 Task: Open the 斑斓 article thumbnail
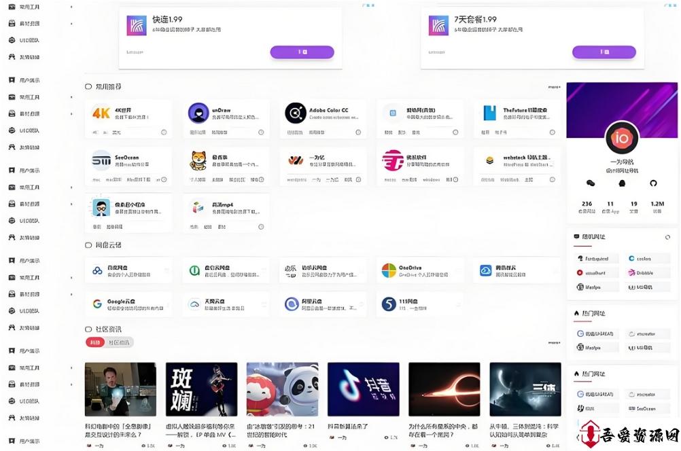[x=202, y=389]
